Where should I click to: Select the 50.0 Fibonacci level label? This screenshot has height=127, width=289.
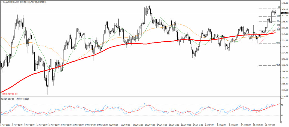click(278, 25)
